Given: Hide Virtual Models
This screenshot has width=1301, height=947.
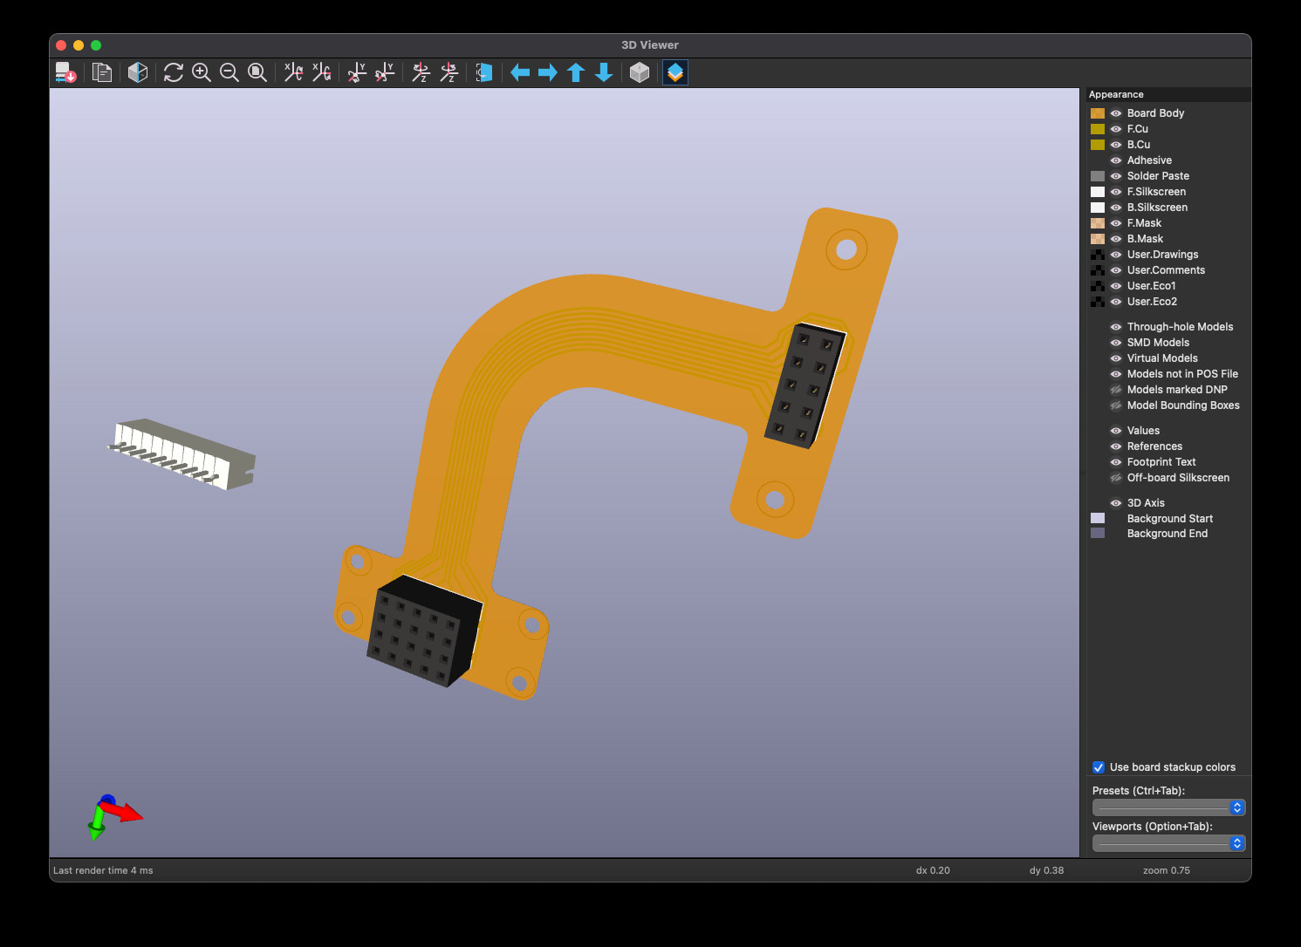Looking at the screenshot, I should click(x=1116, y=358).
